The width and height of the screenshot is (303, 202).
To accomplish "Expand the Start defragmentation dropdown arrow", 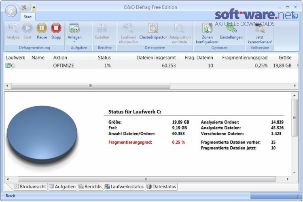I will click(27, 42).
